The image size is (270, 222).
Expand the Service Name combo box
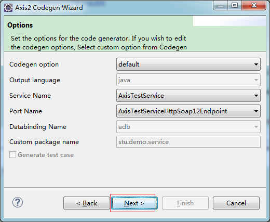(188, 96)
